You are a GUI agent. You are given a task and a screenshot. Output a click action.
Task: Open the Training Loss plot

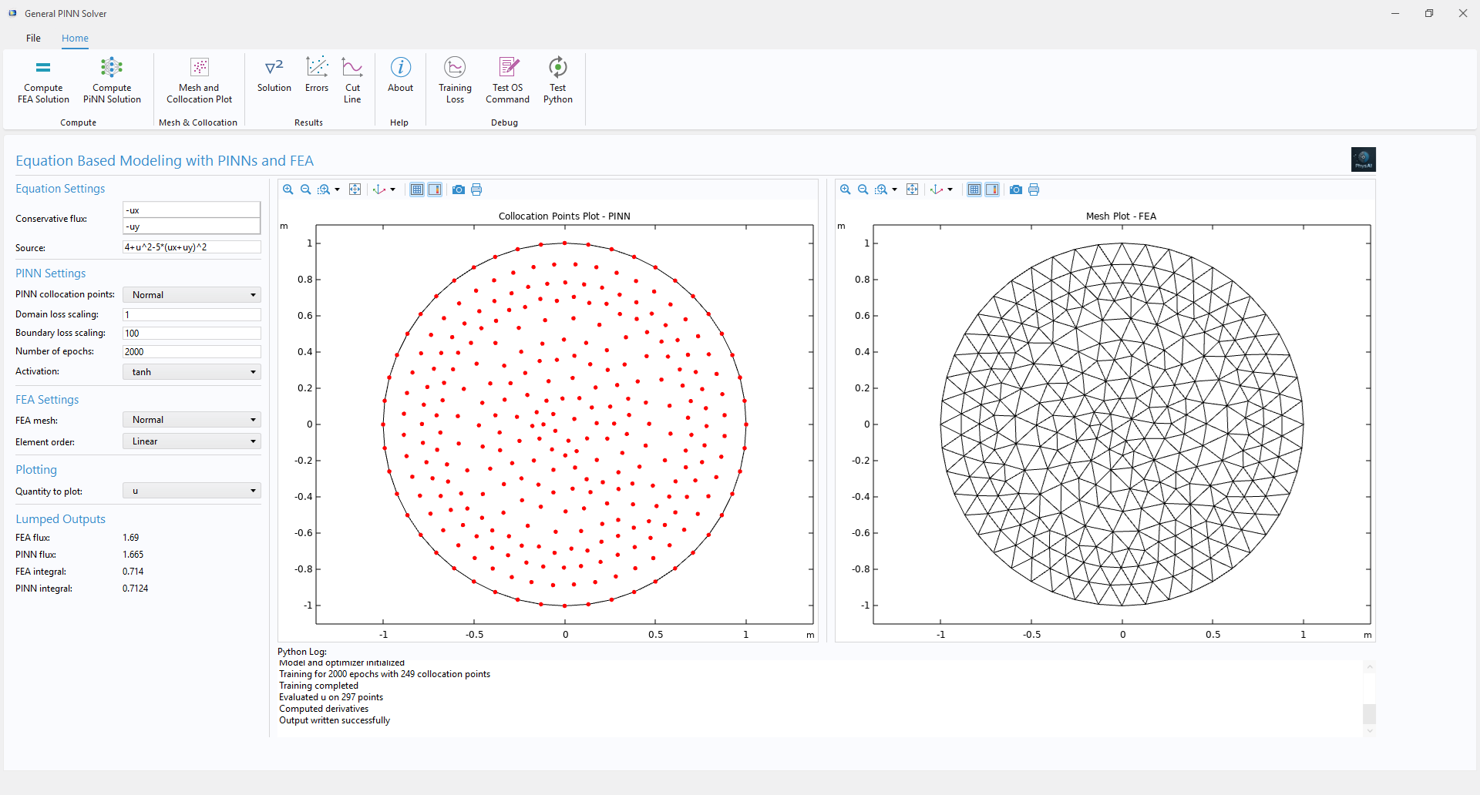pyautogui.click(x=454, y=80)
